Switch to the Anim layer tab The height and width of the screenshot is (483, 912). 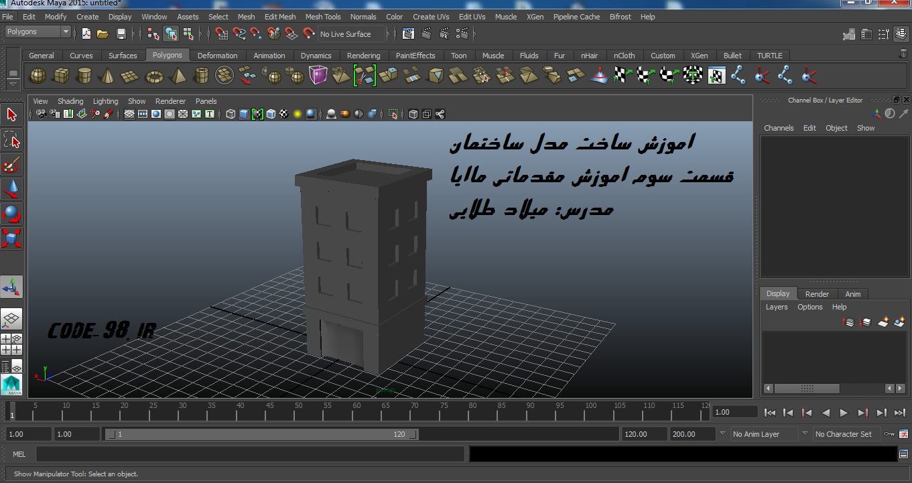coord(853,294)
